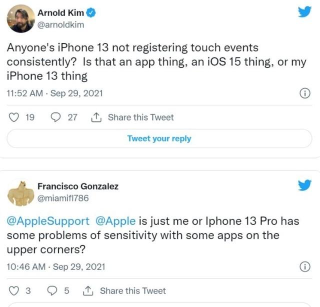The image size is (320, 307).
Task: Click the share arrow icon on Francisco's tweet
Action: tap(88, 291)
